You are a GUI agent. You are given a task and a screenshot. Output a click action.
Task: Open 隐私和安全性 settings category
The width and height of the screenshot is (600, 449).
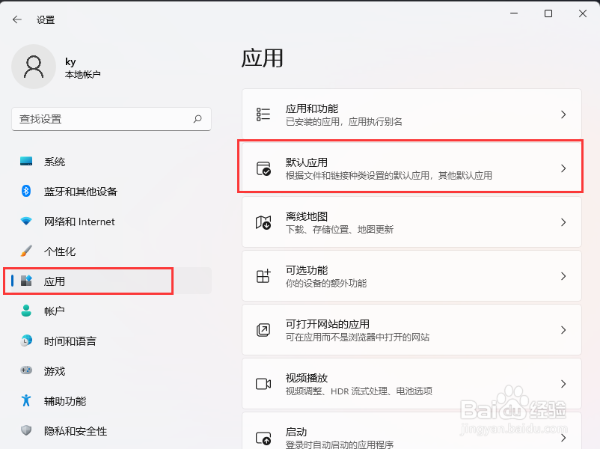click(x=111, y=430)
